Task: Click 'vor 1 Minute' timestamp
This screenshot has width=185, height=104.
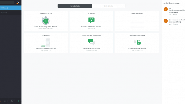Action: (x=173, y=15)
